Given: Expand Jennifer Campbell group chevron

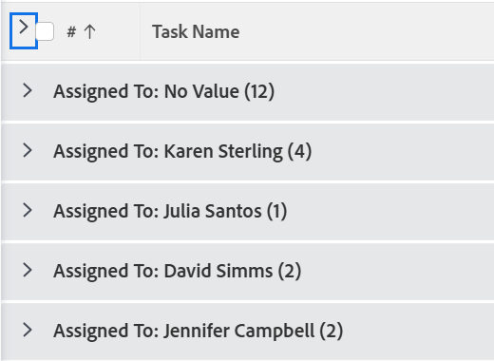Looking at the screenshot, I should 28,330.
